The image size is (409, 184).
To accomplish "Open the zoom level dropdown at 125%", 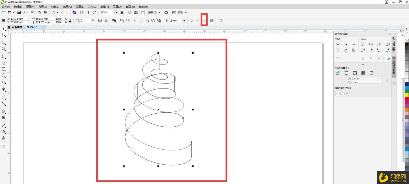I will point(116,13).
